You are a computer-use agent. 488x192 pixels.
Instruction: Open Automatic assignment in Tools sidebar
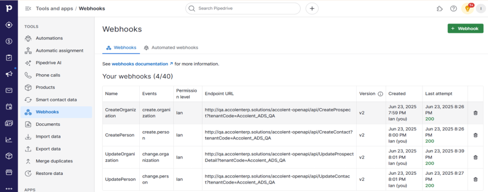(x=56, y=51)
